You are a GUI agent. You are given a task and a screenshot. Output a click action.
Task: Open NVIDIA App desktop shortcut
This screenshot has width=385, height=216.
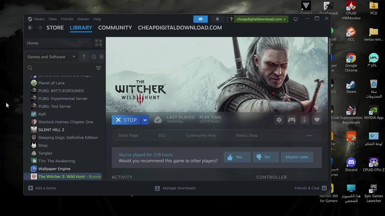coord(374,112)
